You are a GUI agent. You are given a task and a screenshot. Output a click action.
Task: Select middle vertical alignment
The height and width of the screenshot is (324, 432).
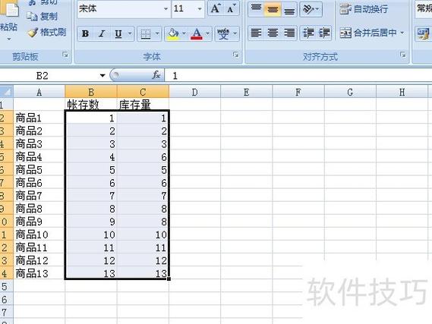273,9
